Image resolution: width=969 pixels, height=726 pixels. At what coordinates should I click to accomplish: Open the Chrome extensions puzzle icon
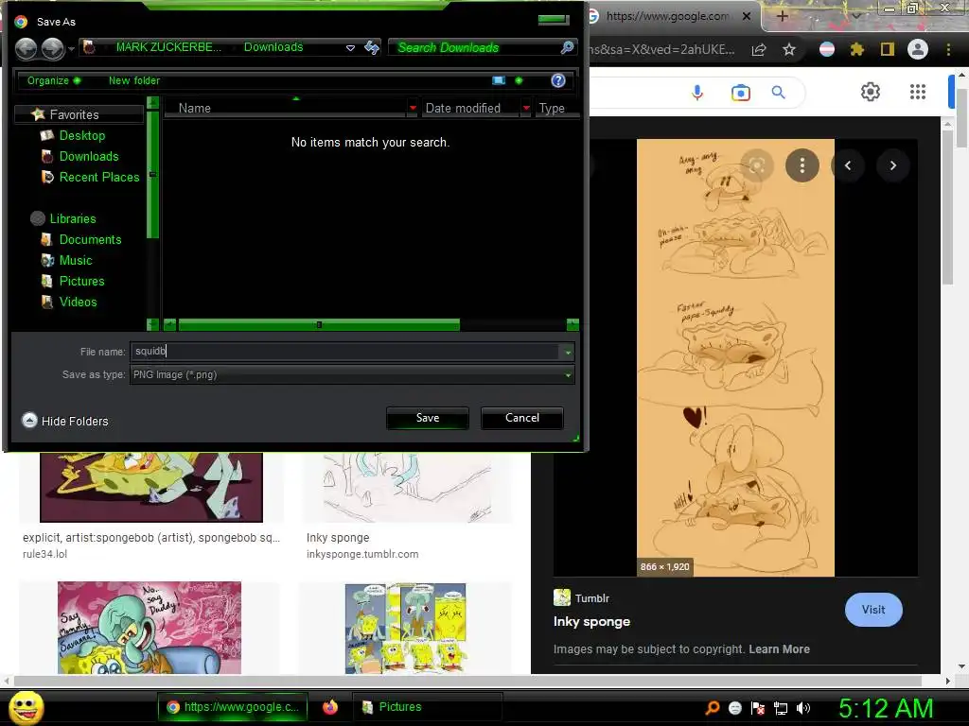[856, 49]
